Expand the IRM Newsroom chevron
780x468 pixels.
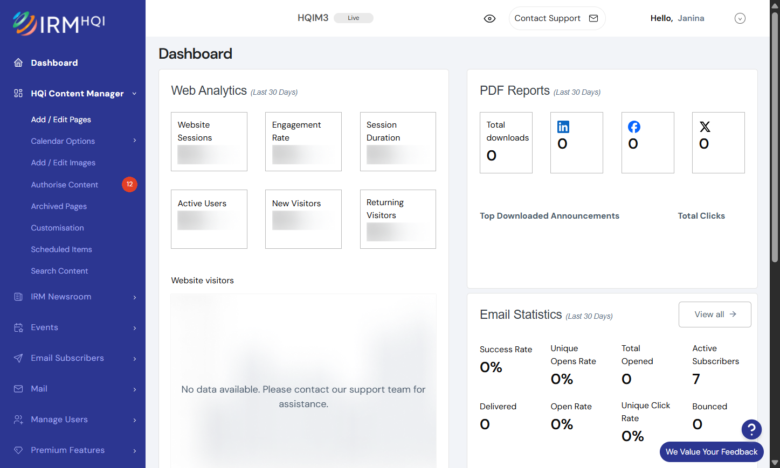click(x=135, y=297)
